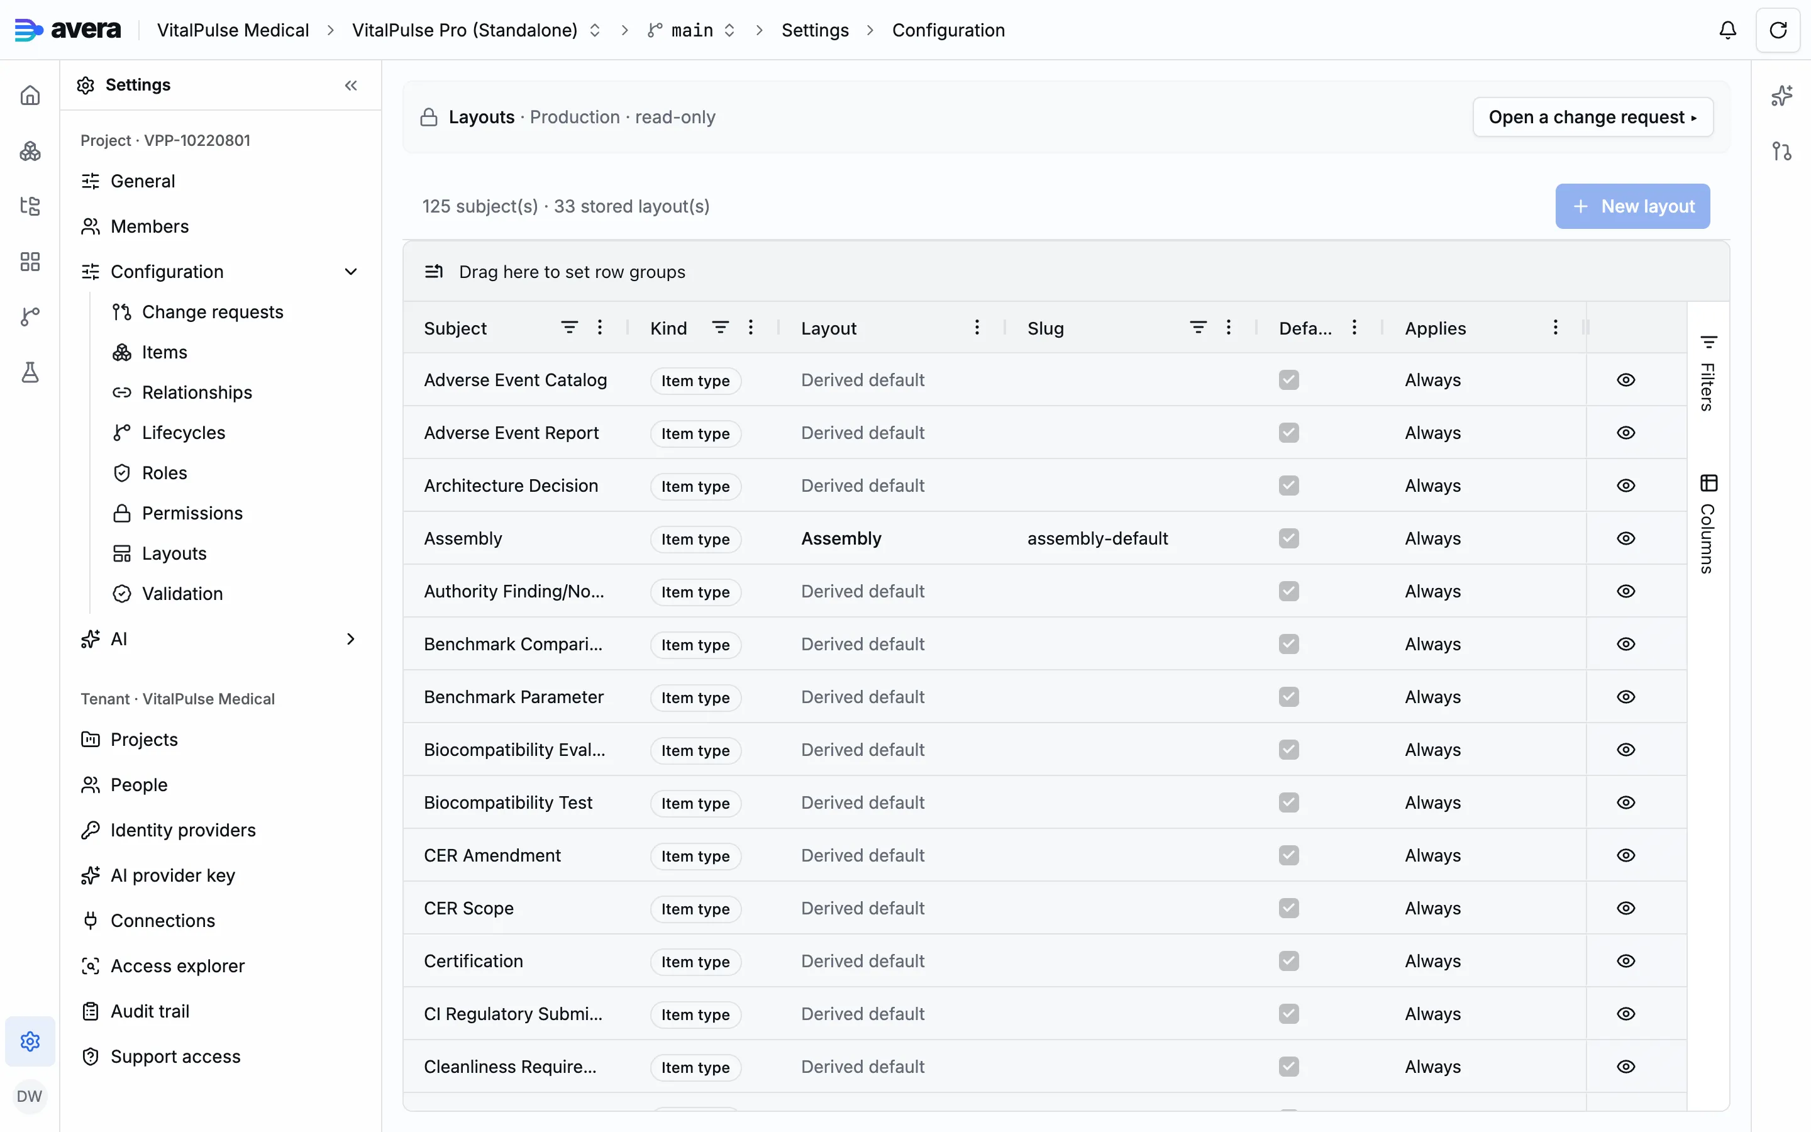Select the Authority Finding/No... subject cell
The width and height of the screenshot is (1811, 1132).
click(515, 591)
